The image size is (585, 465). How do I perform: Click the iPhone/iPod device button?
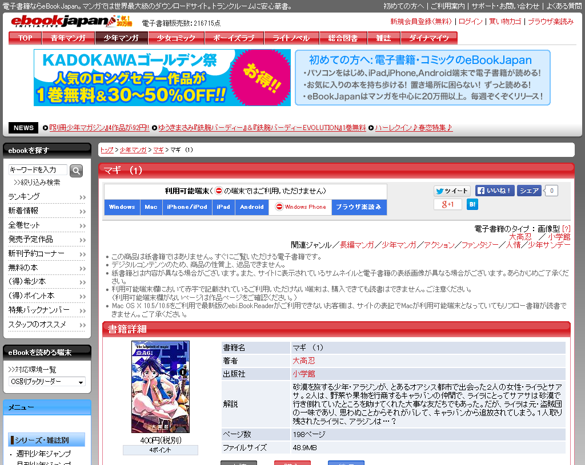[x=187, y=207]
